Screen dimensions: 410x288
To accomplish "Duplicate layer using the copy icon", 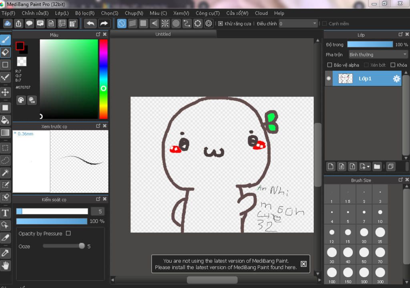I will [x=391, y=167].
